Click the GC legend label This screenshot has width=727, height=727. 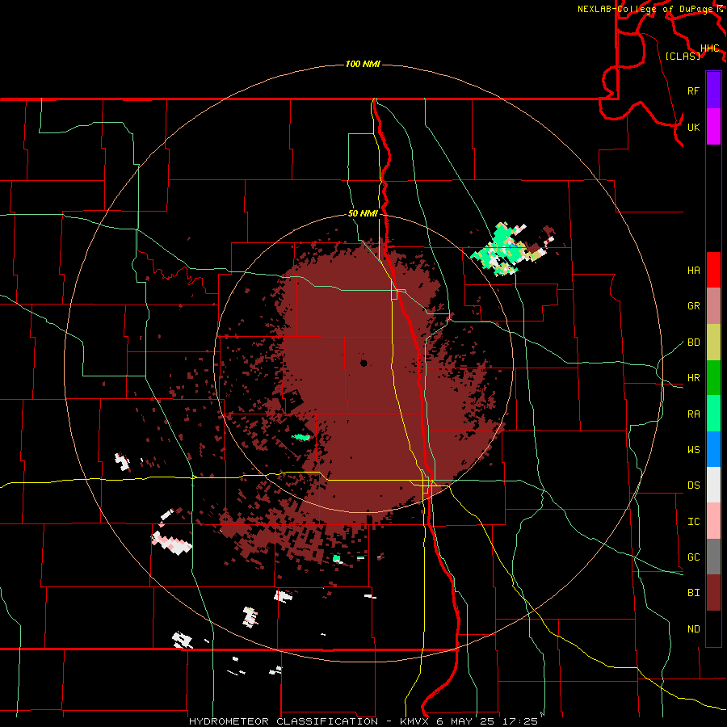[694, 557]
